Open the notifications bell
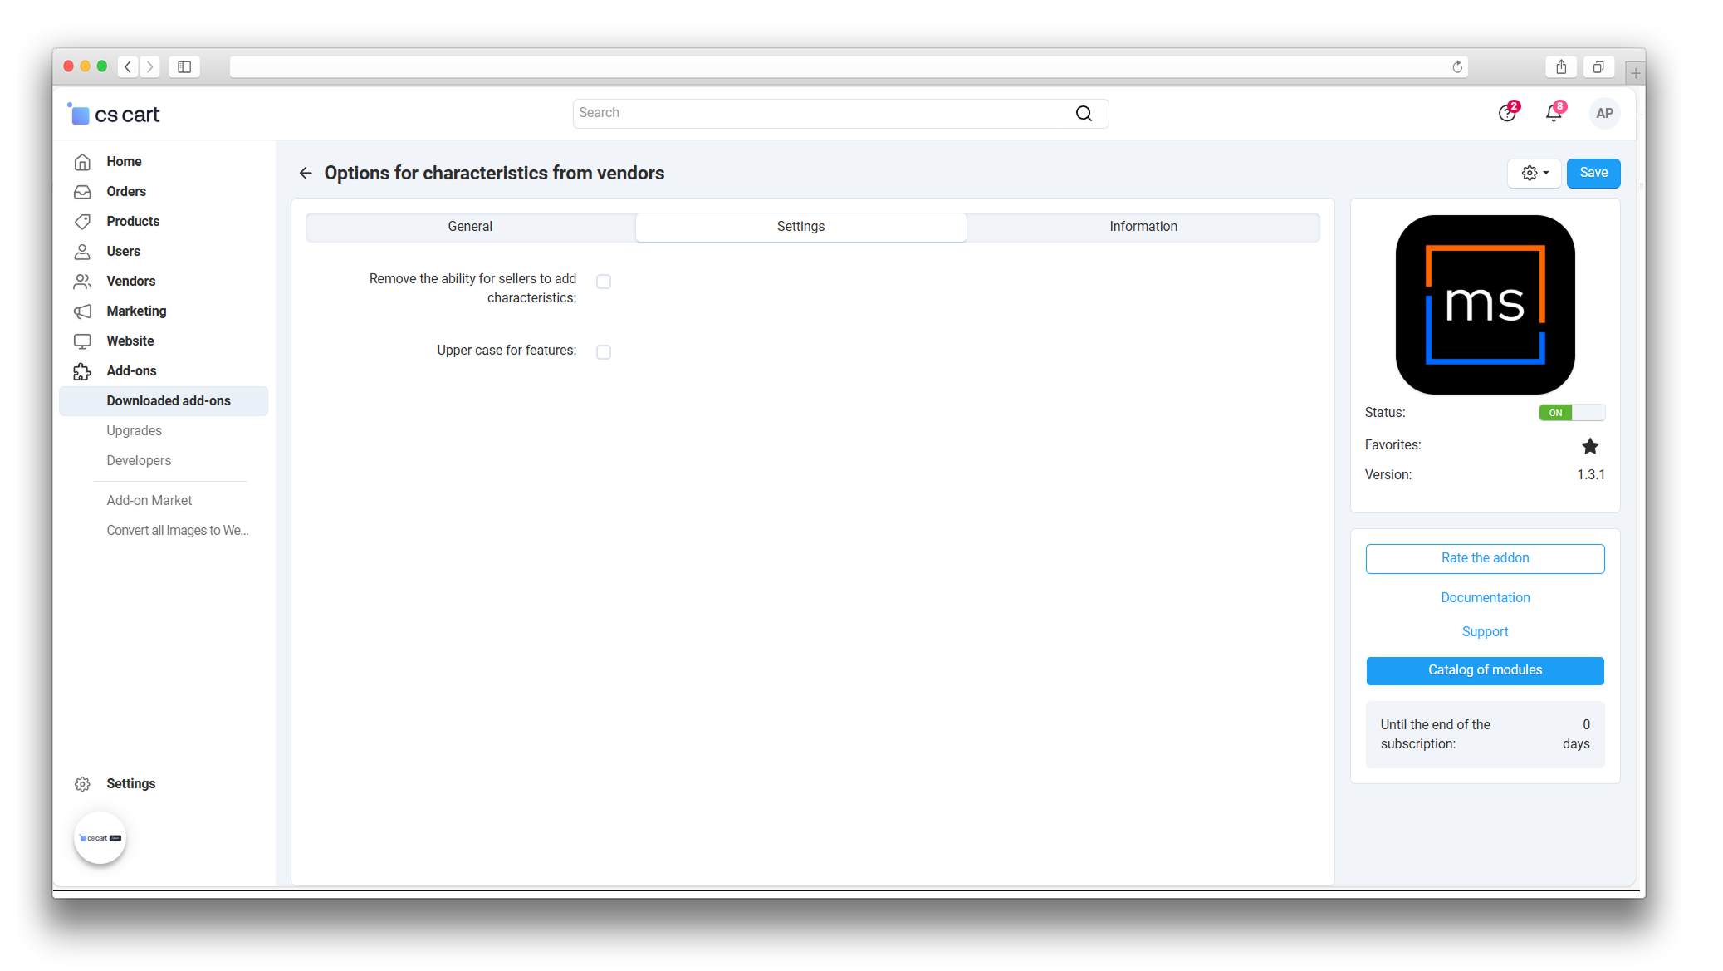This screenshot has width=1723, height=971. point(1553,114)
